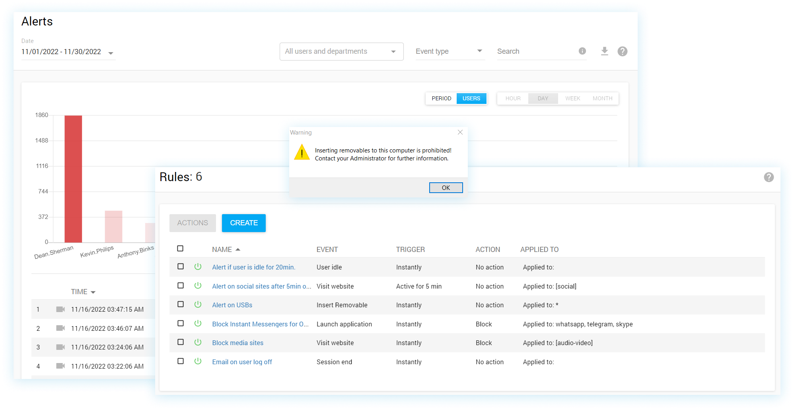Screen dimensions: 794x410
Task: Click the CREATE rule button
Action: [x=243, y=223]
